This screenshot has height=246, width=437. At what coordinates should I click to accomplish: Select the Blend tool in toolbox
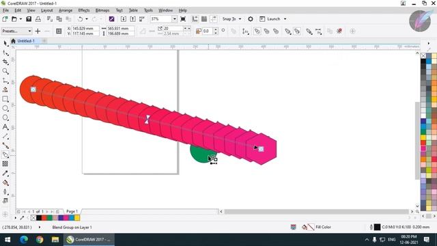pos(5,155)
